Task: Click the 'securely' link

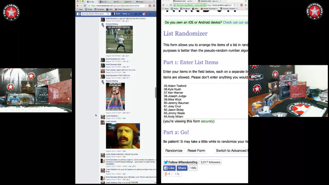Action: pos(207,121)
